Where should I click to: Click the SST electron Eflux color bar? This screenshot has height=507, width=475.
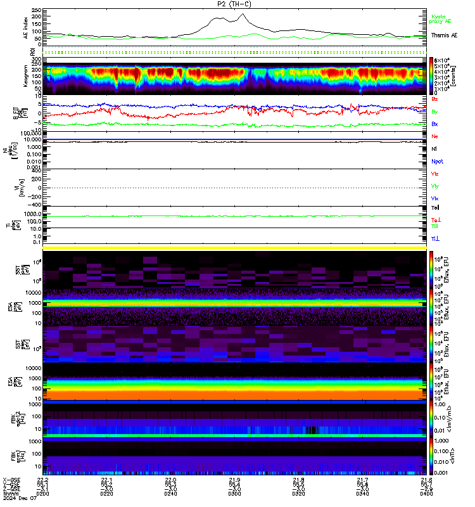tap(431, 344)
